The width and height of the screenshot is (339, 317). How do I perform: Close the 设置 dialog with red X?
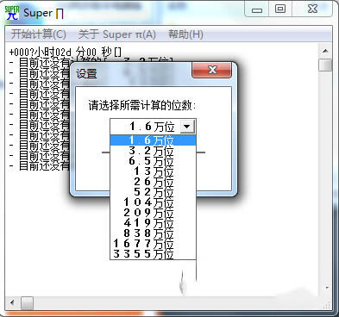212,70
